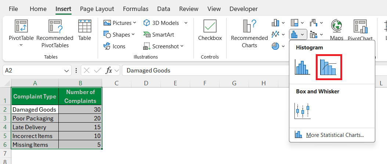
Task: Click the Name Box showing A2
Action: 33,70
